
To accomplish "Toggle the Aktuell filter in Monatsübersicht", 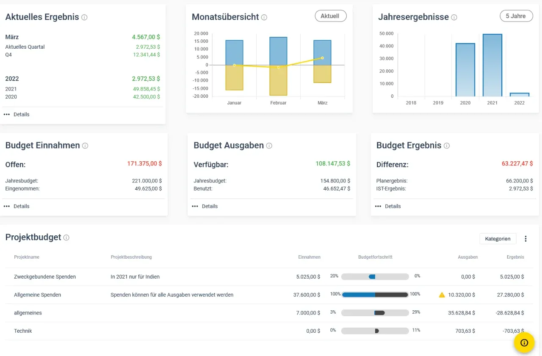I will (x=330, y=16).
